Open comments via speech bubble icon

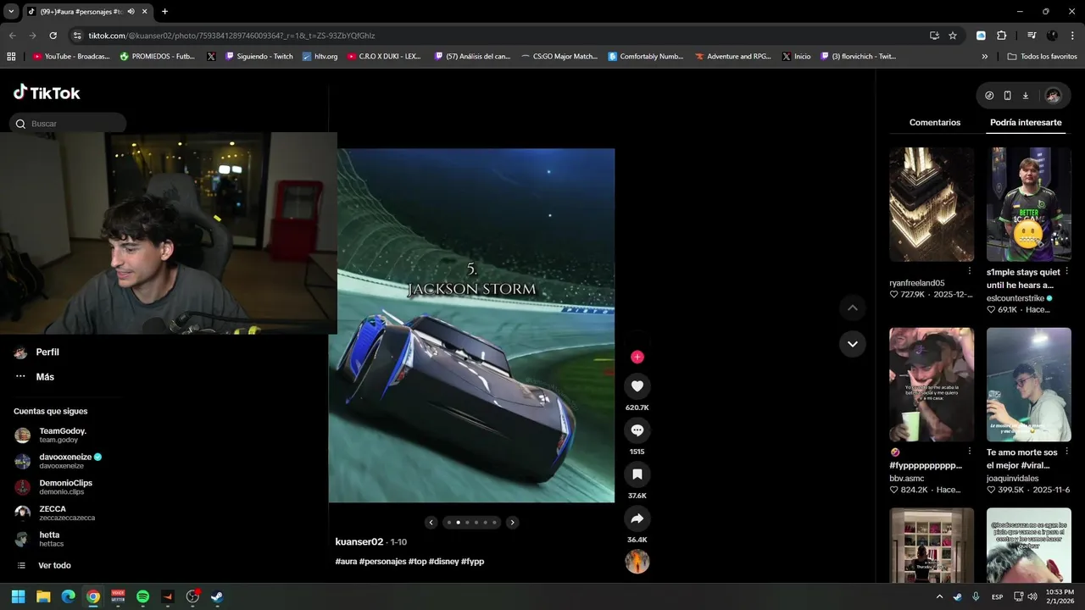(637, 430)
